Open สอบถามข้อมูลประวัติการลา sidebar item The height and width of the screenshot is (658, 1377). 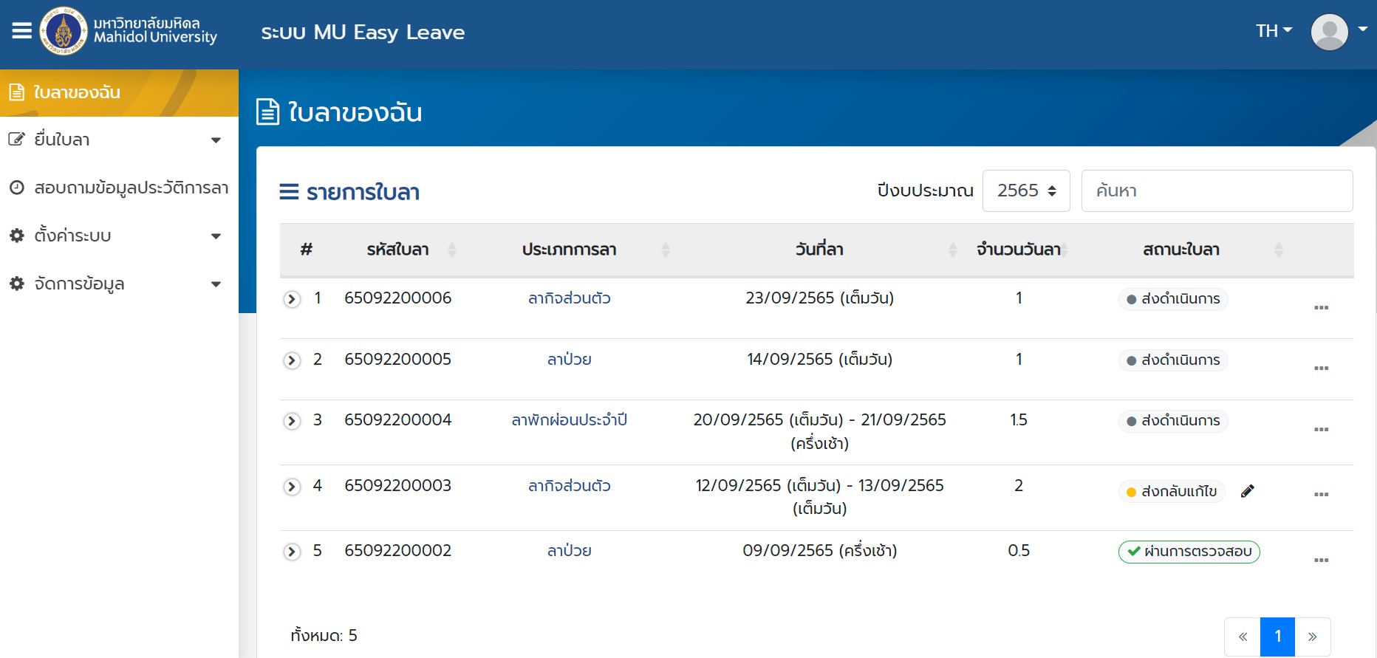(118, 188)
